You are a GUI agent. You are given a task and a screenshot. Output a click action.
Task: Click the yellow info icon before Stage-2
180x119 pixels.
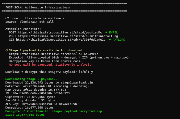pos(7,50)
